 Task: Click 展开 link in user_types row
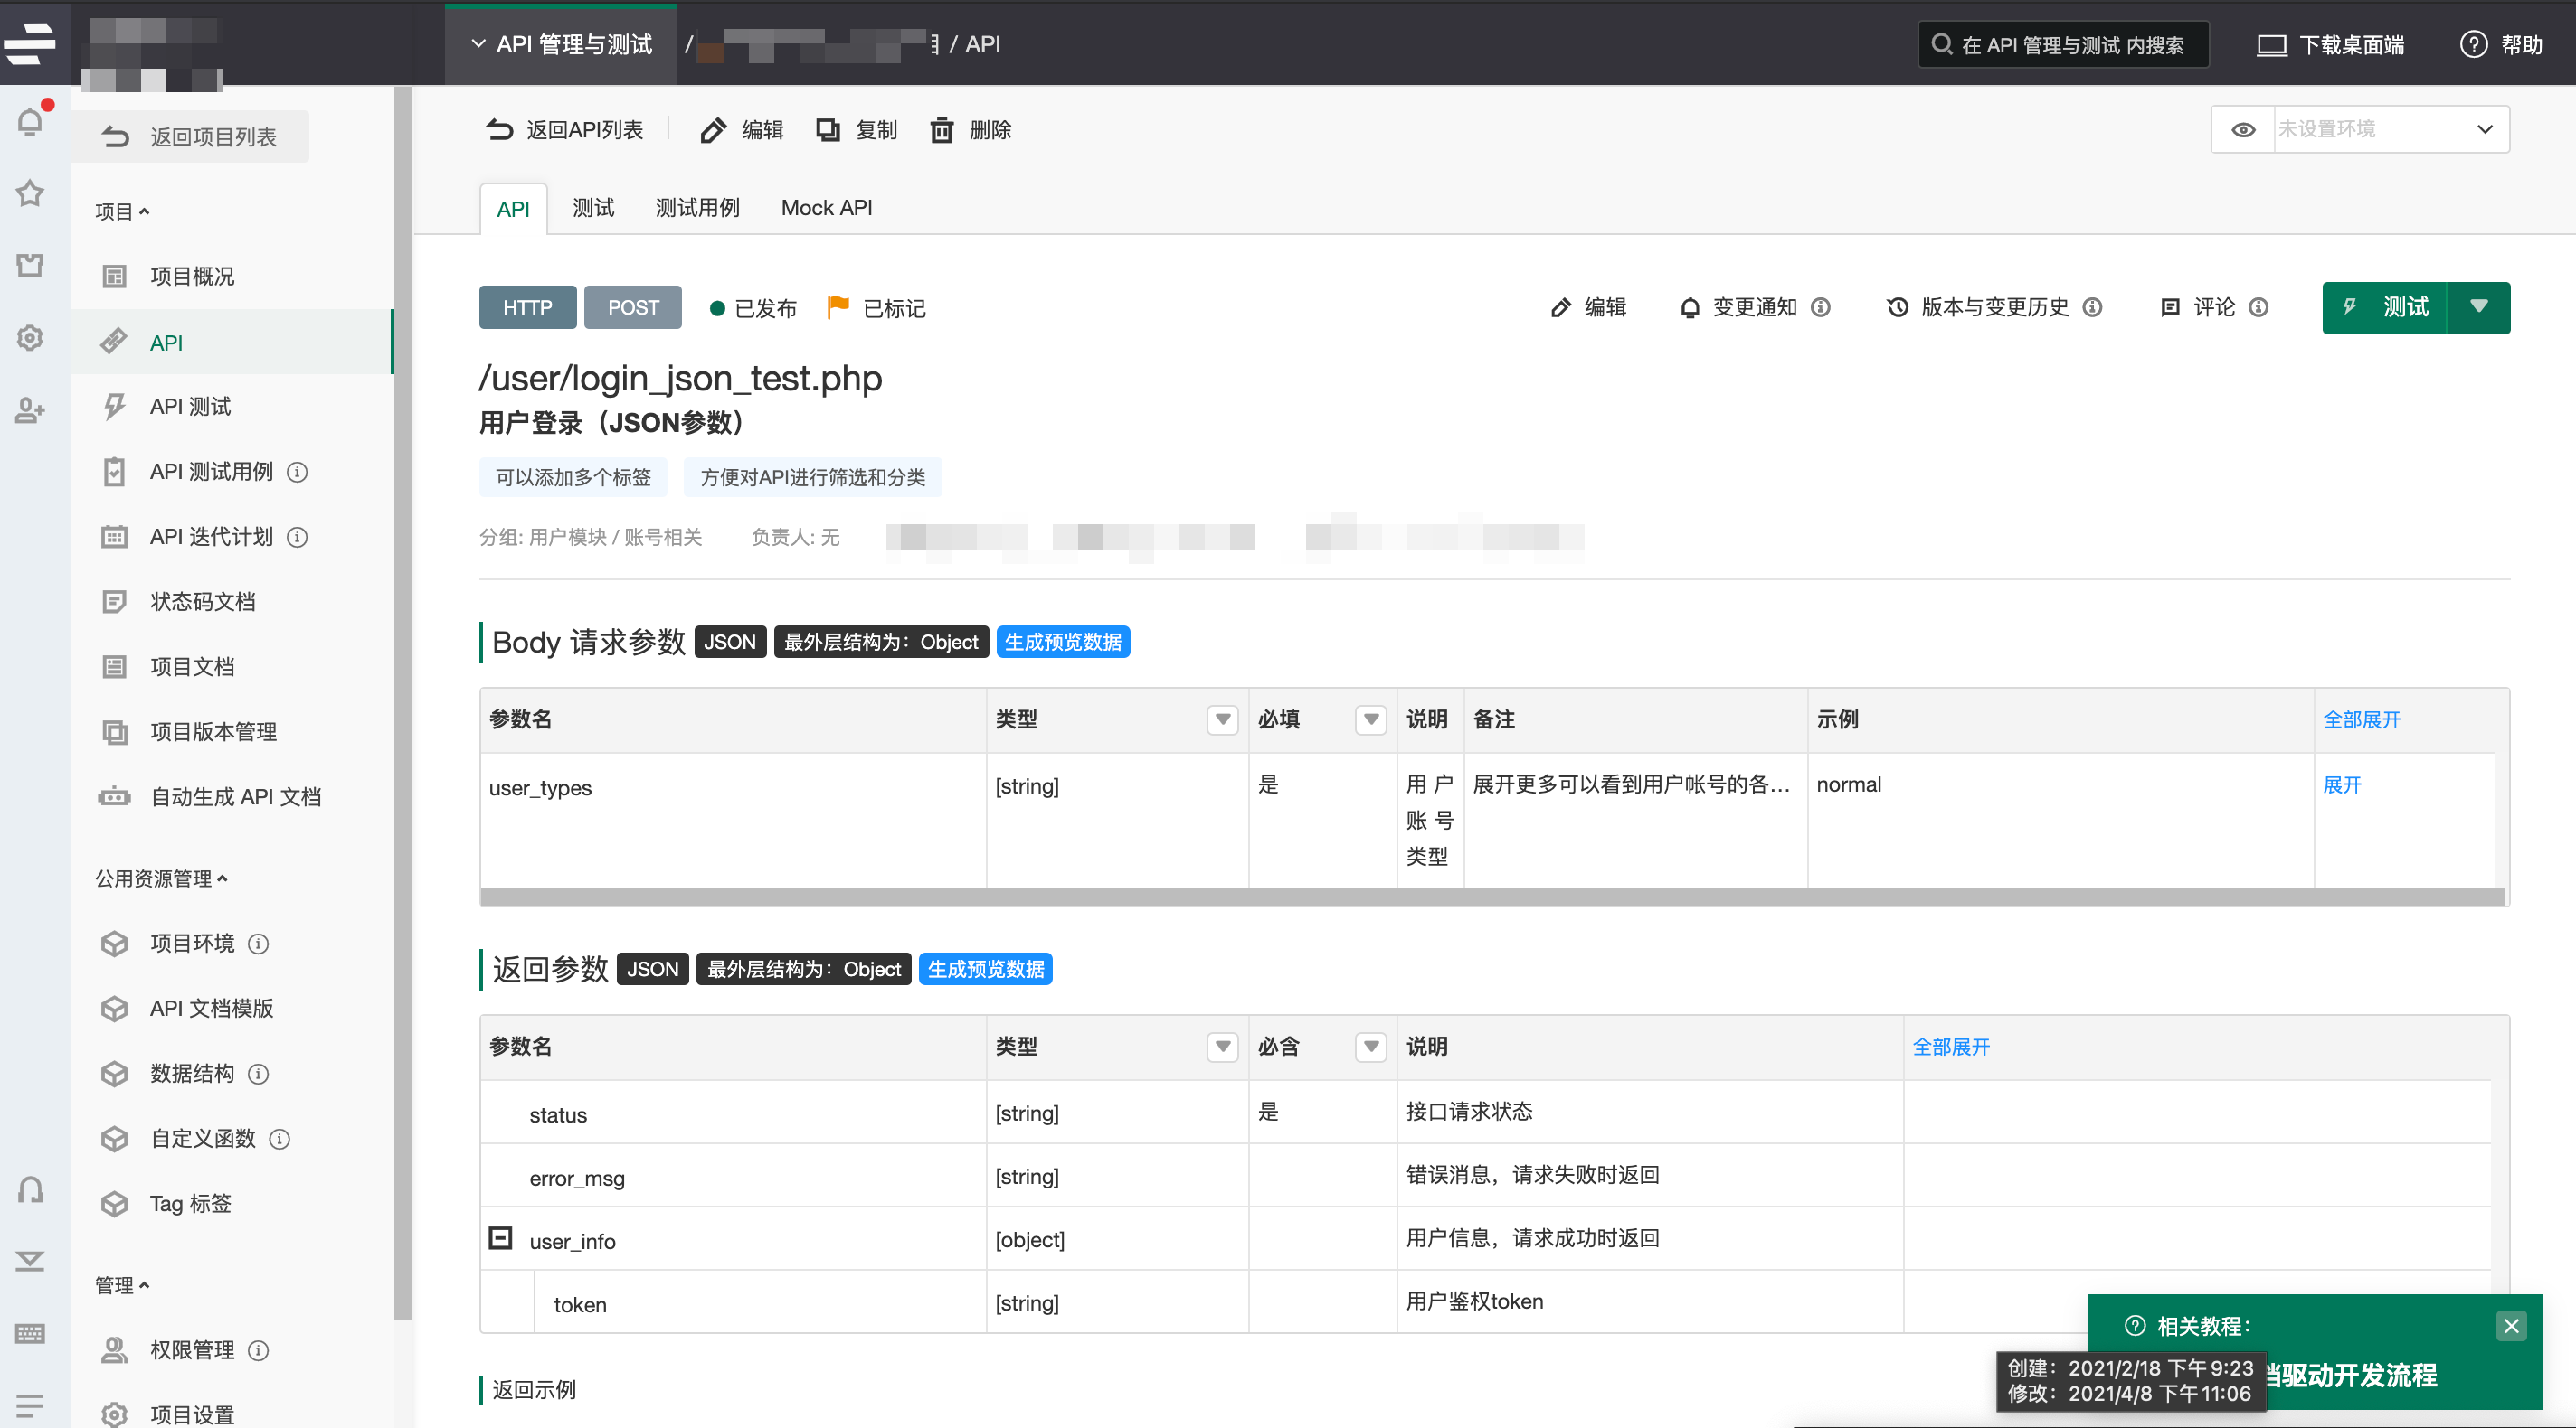pos(2342,784)
